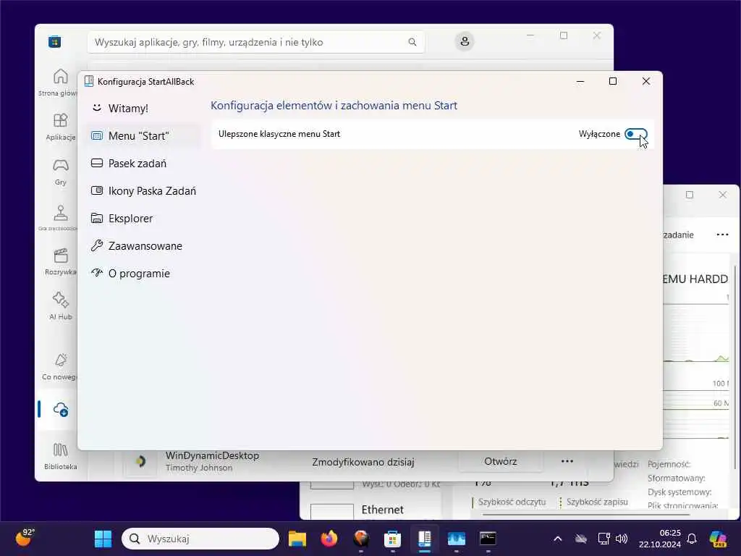Click the magnifier icon in Store search
Screen dimensions: 741x556
[x=412, y=42]
